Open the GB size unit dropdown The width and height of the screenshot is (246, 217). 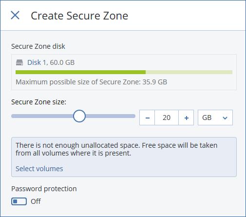click(x=215, y=118)
